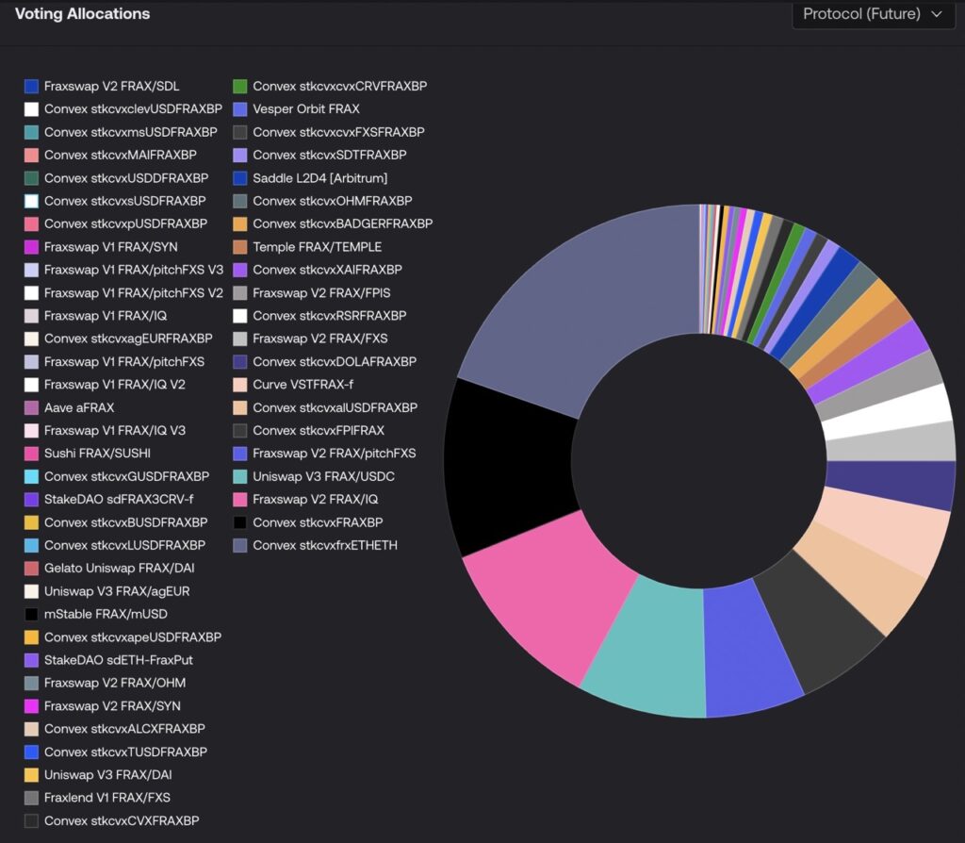965x843 pixels.
Task: Click legend label Convex stkcvxpUSDFRAXBP
Action: (x=125, y=224)
